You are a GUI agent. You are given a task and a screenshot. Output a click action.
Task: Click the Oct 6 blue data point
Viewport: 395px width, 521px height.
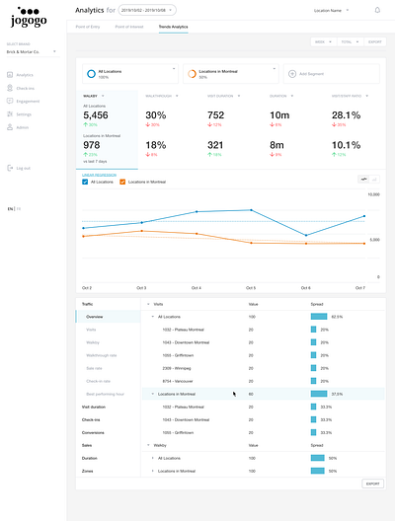point(306,235)
